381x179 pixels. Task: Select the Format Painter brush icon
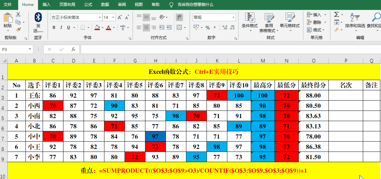coord(18,30)
